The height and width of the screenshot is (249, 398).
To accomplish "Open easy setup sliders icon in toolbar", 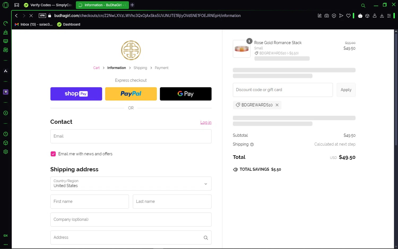I will (389, 16).
